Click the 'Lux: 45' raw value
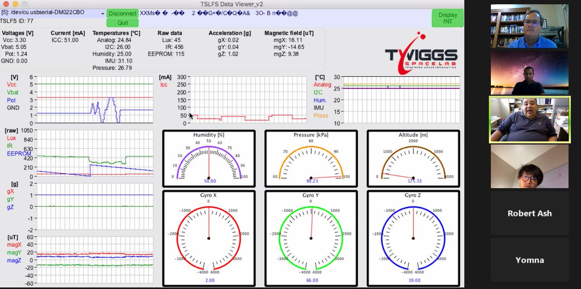 (171, 40)
